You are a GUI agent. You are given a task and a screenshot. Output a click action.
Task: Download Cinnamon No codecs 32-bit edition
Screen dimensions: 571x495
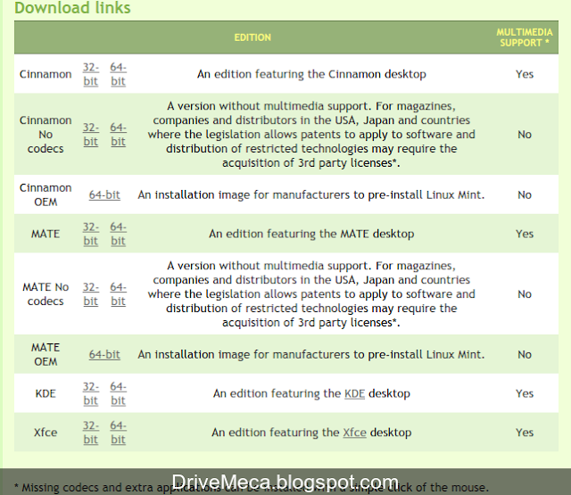(x=91, y=135)
